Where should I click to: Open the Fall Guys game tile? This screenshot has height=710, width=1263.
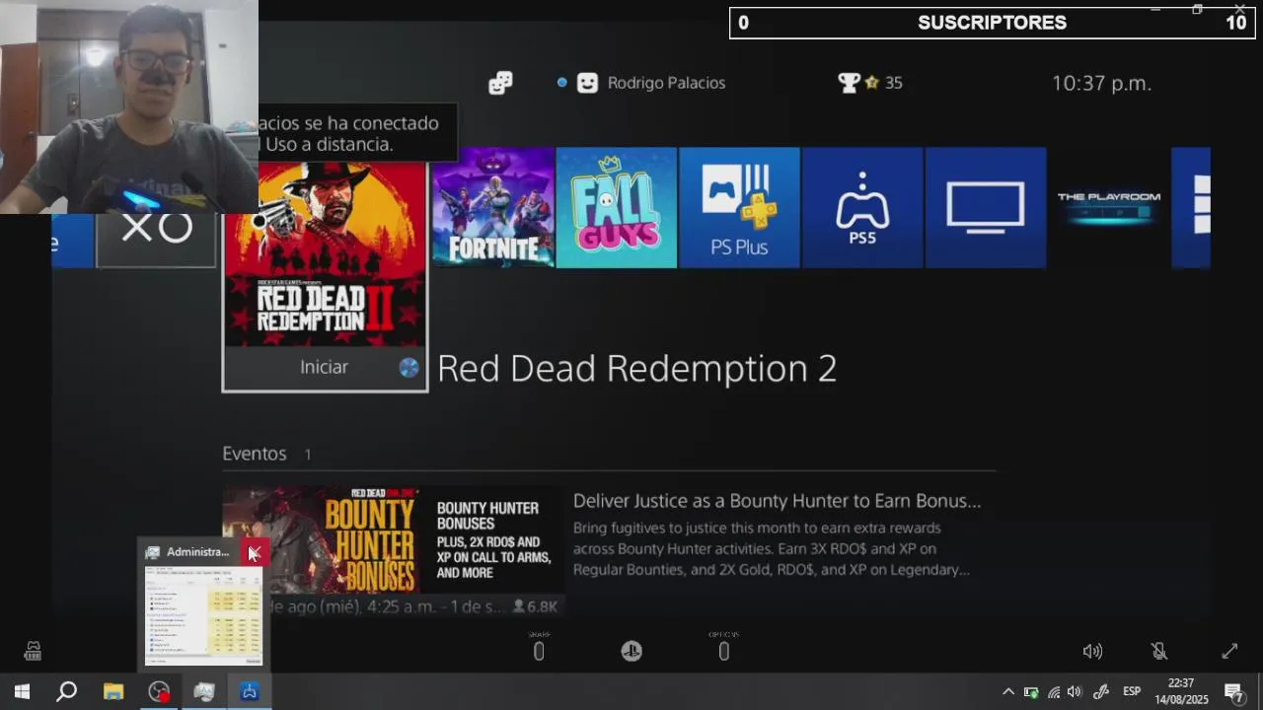click(x=617, y=208)
